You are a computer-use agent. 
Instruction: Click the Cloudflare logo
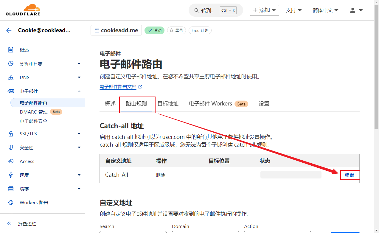(x=23, y=10)
